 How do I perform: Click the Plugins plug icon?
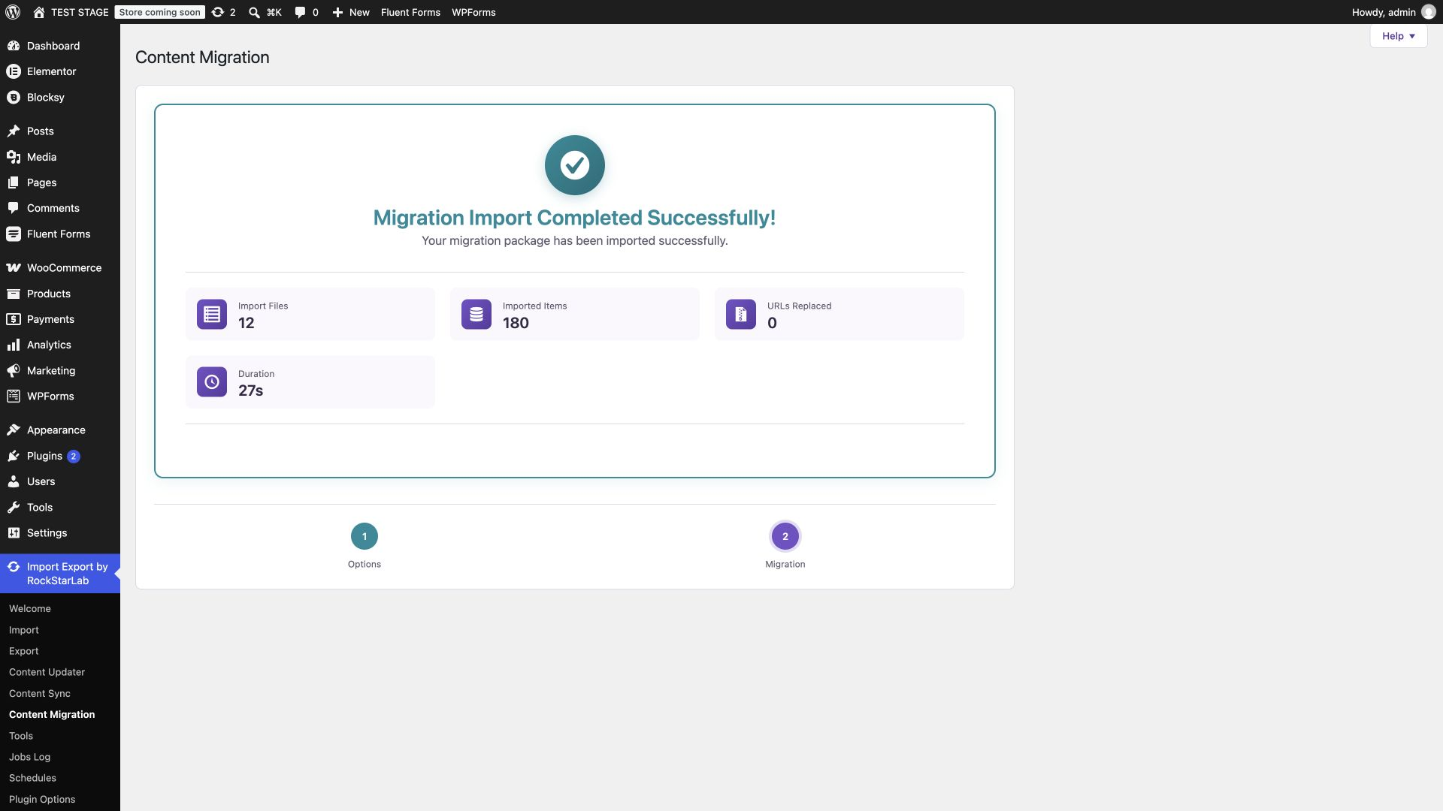13,456
